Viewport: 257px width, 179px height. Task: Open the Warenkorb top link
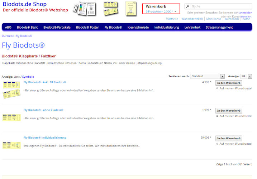coord(232,19)
